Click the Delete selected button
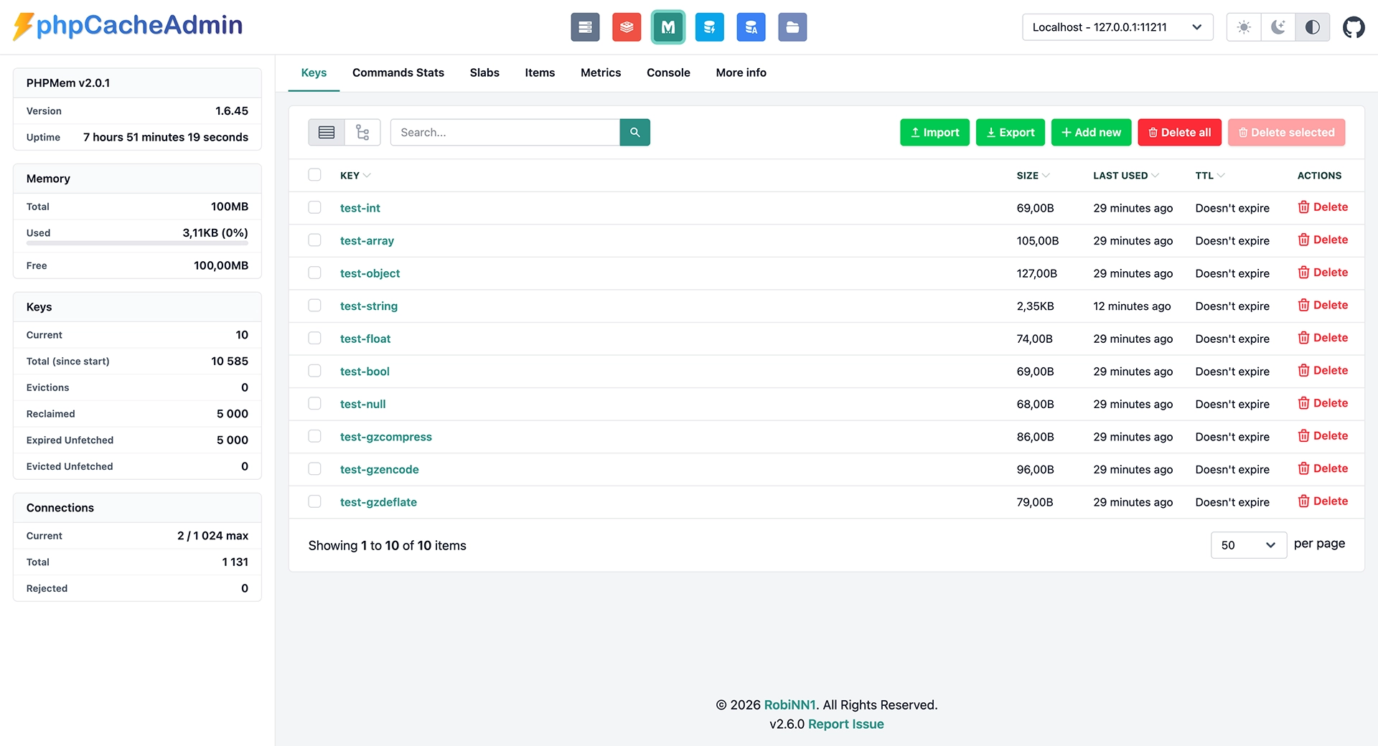 coord(1286,133)
